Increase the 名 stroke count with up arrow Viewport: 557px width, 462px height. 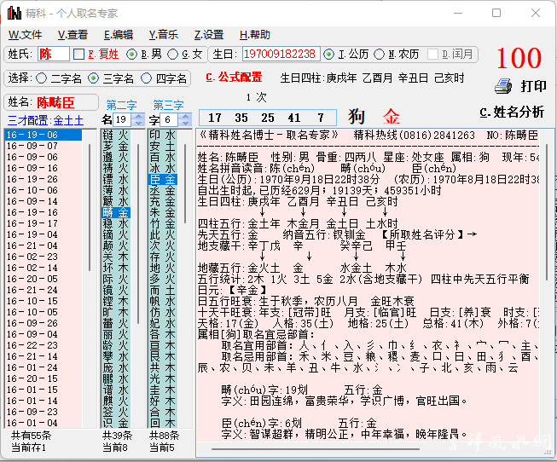point(136,116)
